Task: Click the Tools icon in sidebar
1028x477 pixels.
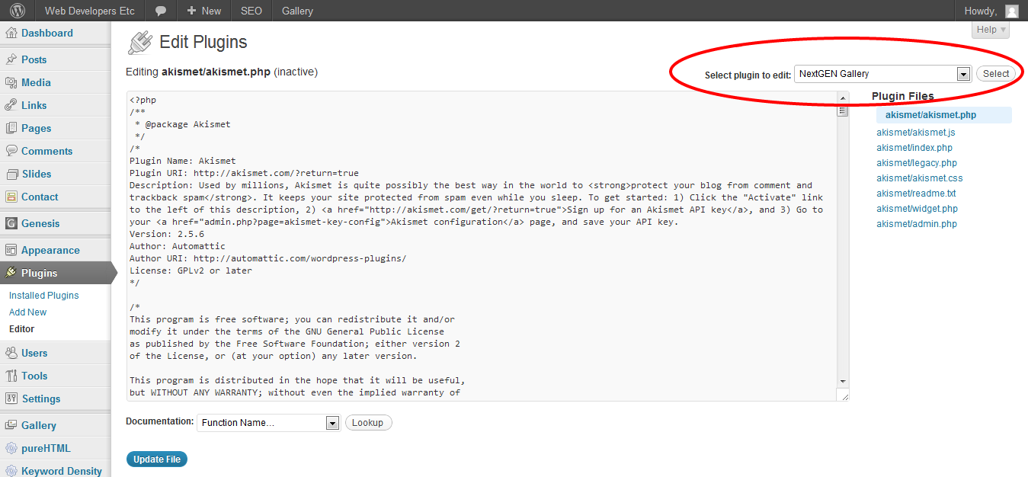Action: 11,376
